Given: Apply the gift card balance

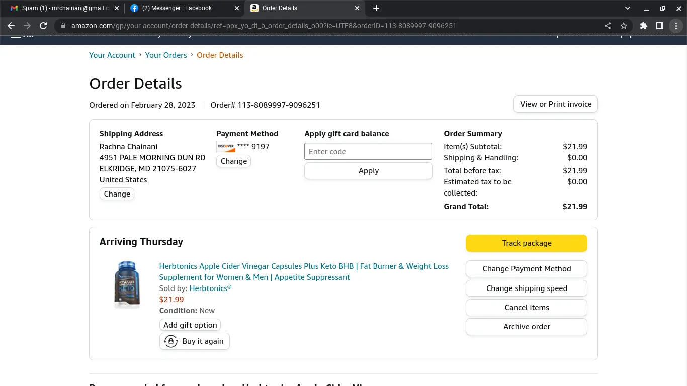Looking at the screenshot, I should (368, 171).
